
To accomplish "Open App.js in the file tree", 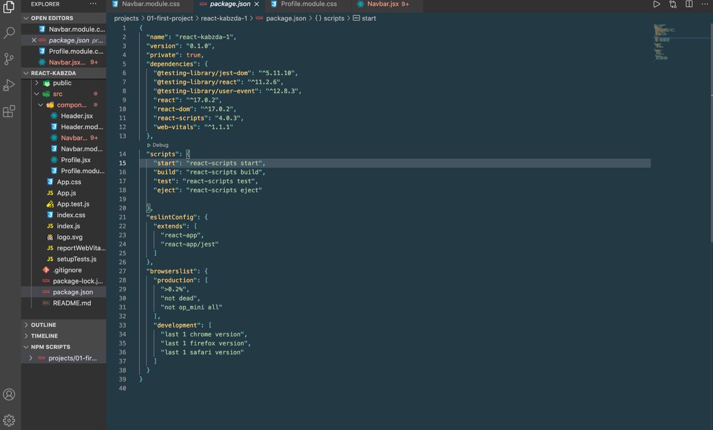I will pyautogui.click(x=66, y=193).
